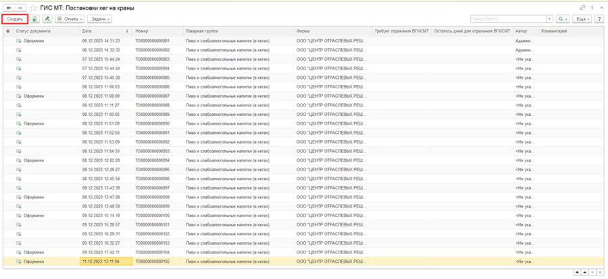The image size is (608, 279).
Task: Select the Оформлен status in row TO0000000000098
Action: [x=34, y=197]
